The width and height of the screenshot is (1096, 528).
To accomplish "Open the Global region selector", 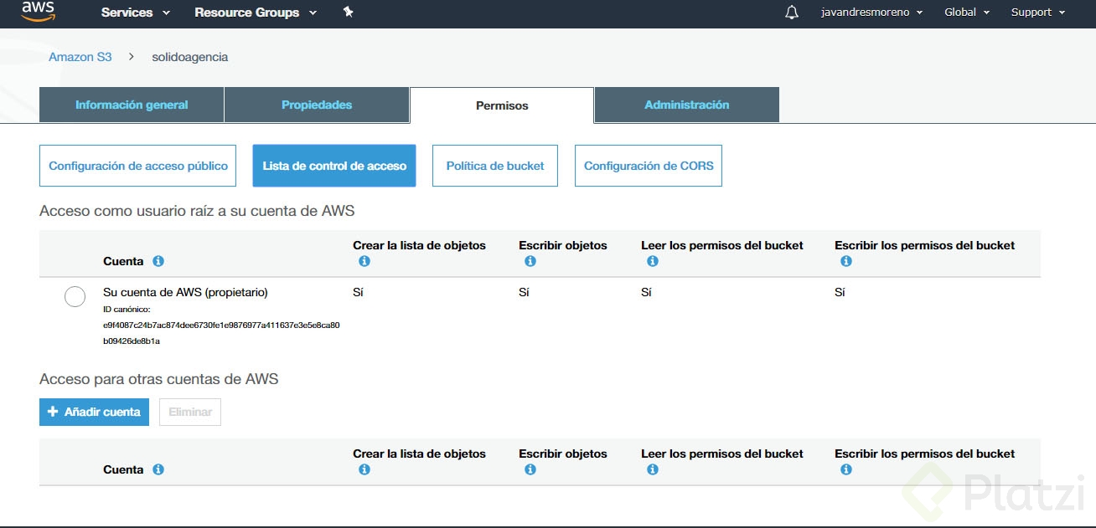I will 967,13.
